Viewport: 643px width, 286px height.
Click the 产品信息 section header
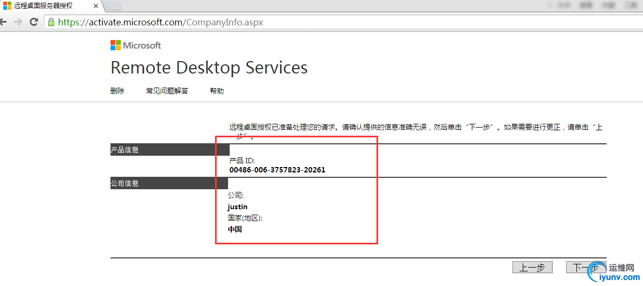[170, 150]
